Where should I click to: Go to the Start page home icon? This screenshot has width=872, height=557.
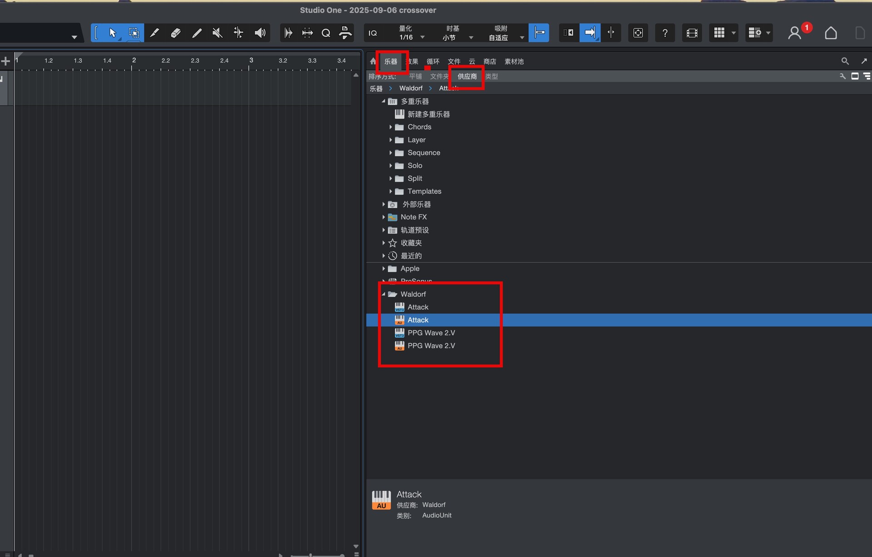click(x=831, y=33)
